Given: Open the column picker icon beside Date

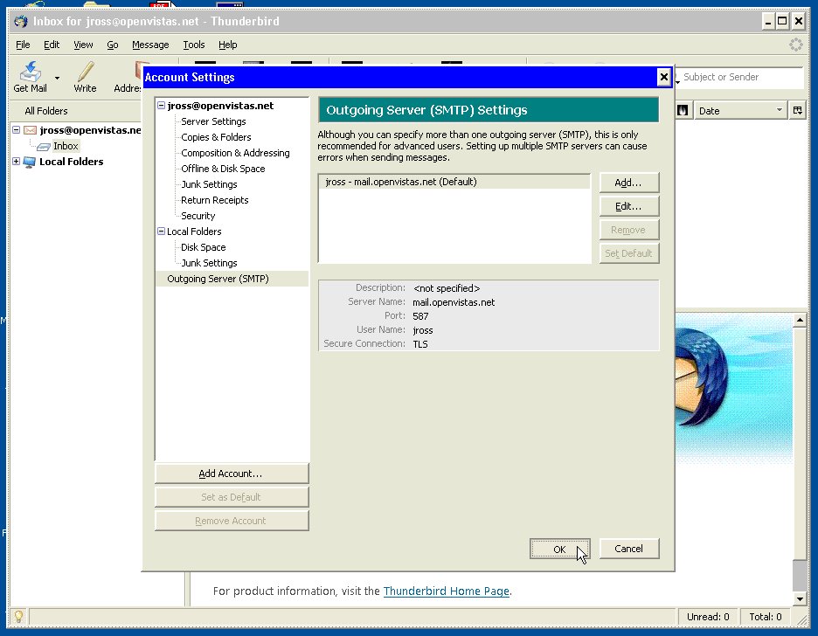Looking at the screenshot, I should [797, 111].
